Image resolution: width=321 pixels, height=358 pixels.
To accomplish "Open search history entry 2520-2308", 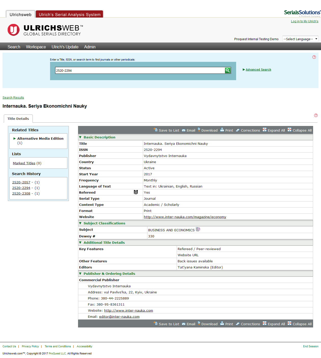I will (x=21, y=193).
